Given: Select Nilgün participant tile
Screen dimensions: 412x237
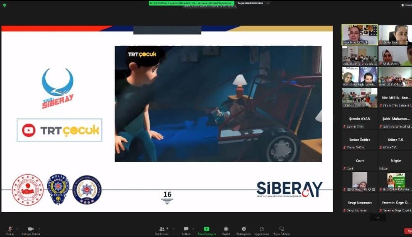Looking at the screenshot, I should 395,161.
